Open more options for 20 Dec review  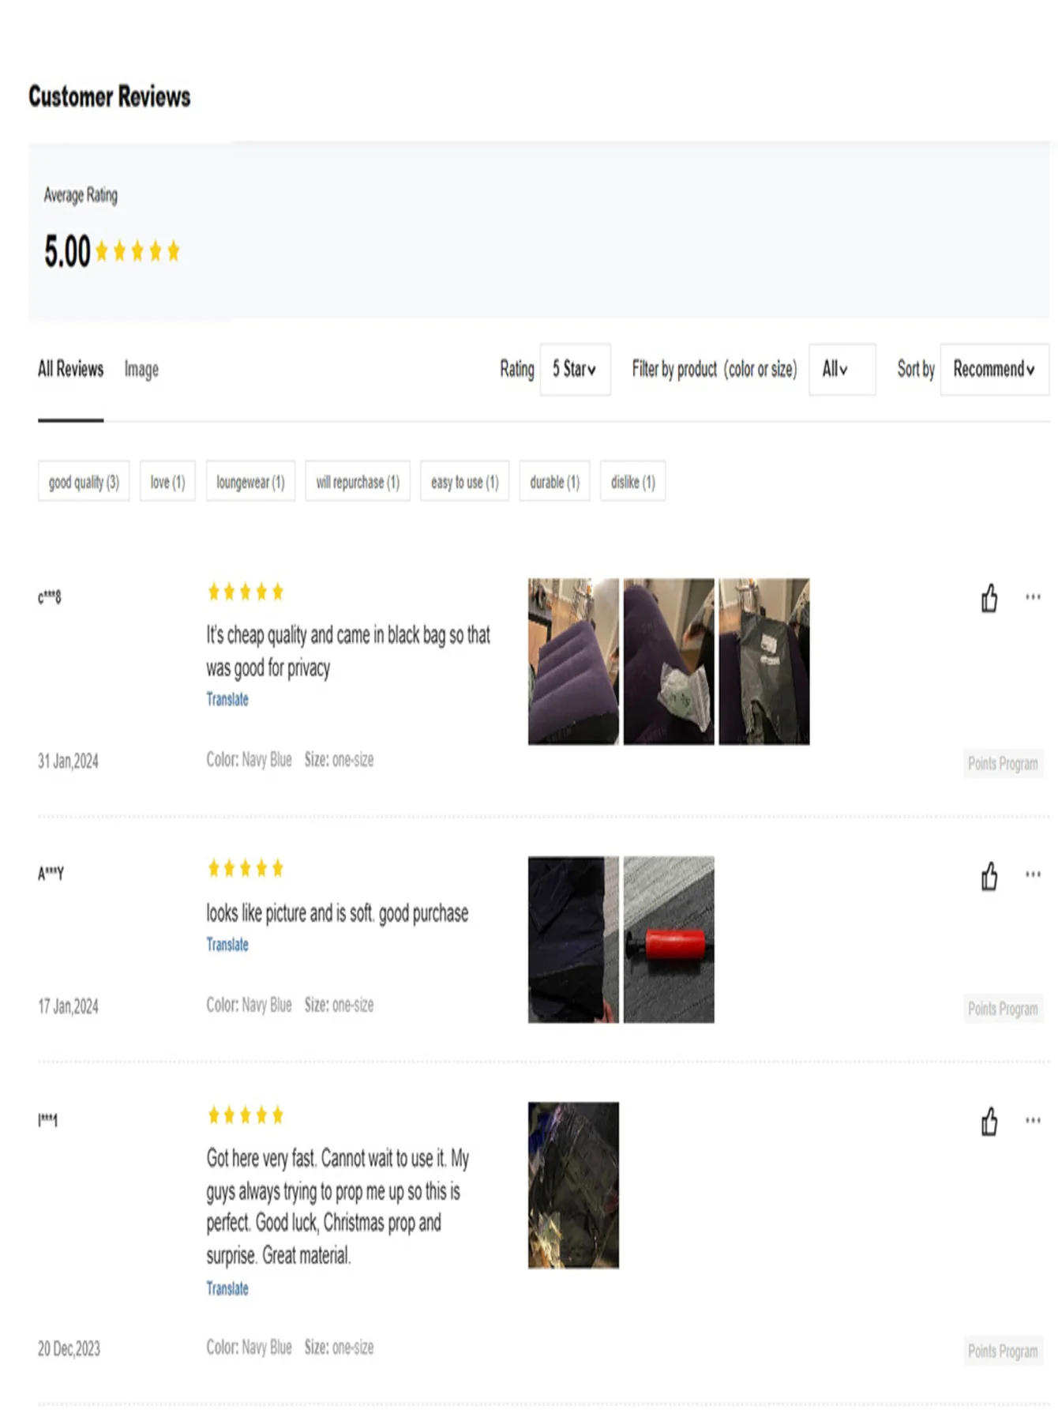[x=1033, y=1120]
